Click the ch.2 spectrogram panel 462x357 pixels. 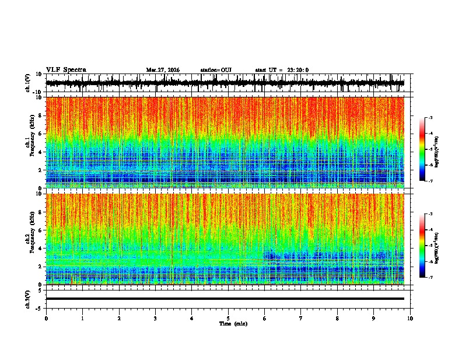coord(225,239)
